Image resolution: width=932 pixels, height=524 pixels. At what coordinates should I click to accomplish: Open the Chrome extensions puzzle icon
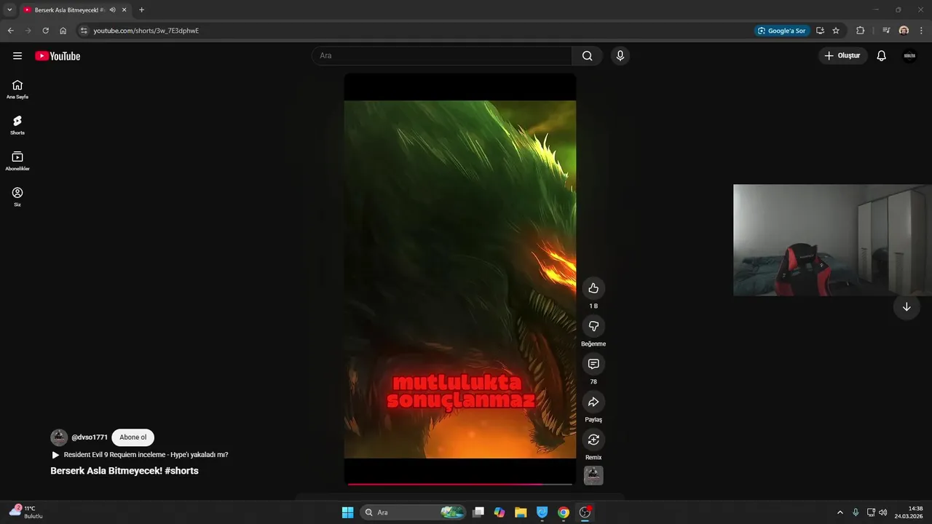coord(861,31)
